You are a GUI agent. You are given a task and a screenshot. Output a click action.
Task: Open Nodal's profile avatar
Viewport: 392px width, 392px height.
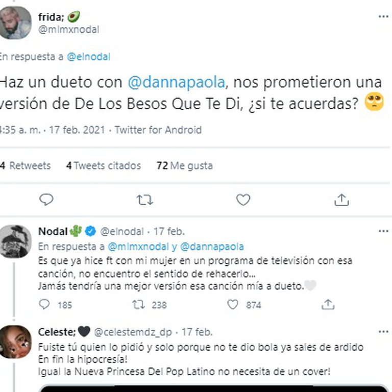tap(15, 241)
